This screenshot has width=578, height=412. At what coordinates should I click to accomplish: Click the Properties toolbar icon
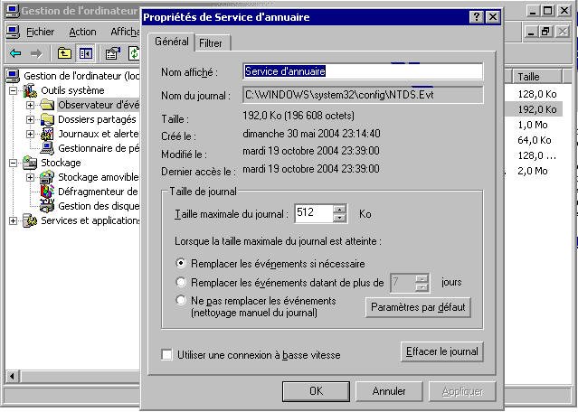(x=113, y=53)
